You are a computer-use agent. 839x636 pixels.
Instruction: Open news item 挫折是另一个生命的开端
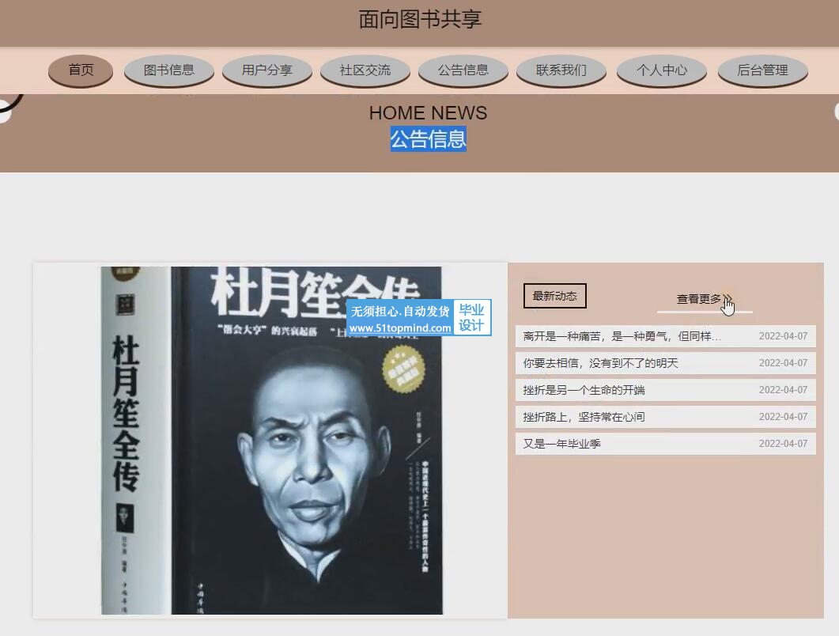[x=666, y=390]
